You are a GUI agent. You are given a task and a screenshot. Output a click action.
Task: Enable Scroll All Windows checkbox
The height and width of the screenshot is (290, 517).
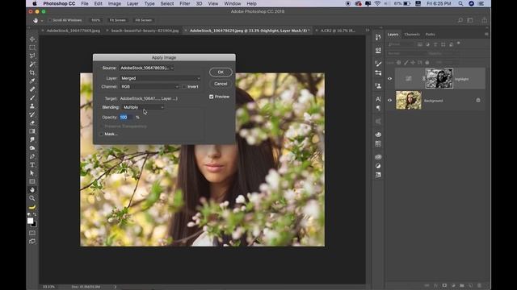49,20
